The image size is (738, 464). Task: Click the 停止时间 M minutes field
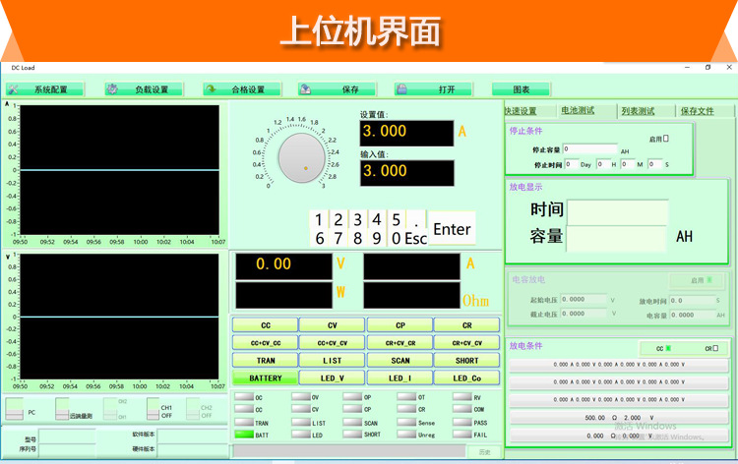[628, 164]
